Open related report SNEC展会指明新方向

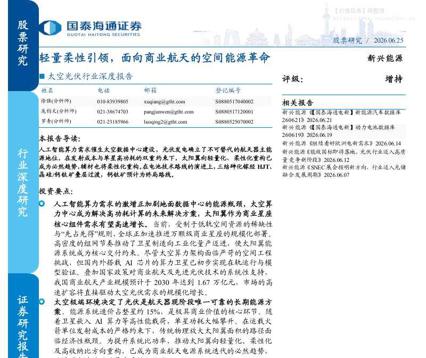click(343, 171)
